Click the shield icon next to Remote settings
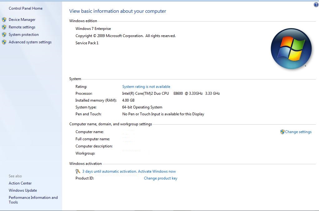 [x=4, y=27]
